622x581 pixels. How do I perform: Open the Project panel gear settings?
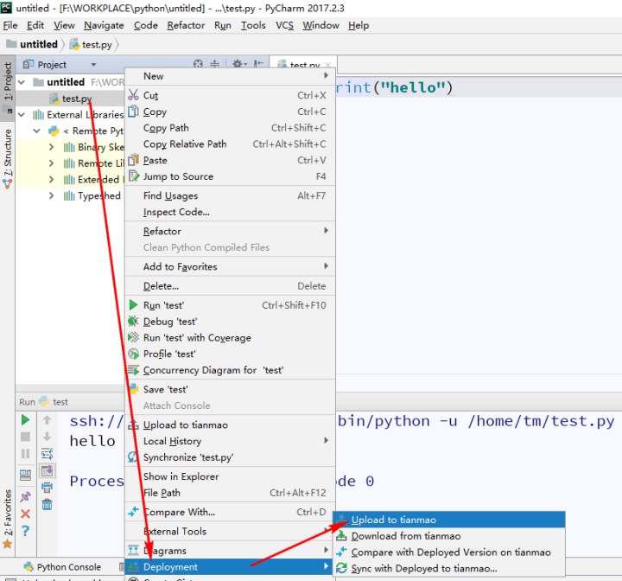pos(239,63)
